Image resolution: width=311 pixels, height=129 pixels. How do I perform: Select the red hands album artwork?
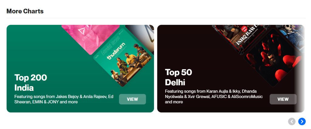coord(274,57)
